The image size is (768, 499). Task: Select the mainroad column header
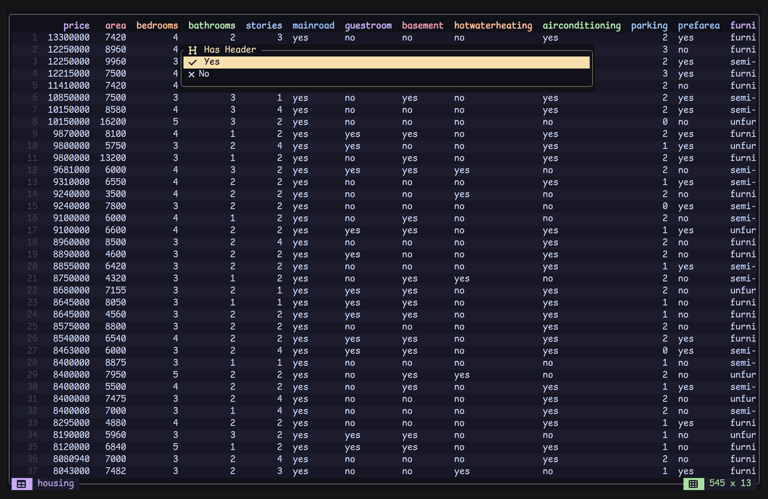[x=314, y=26]
